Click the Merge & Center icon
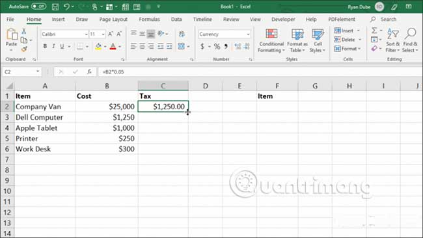The image size is (423, 238). point(182,46)
